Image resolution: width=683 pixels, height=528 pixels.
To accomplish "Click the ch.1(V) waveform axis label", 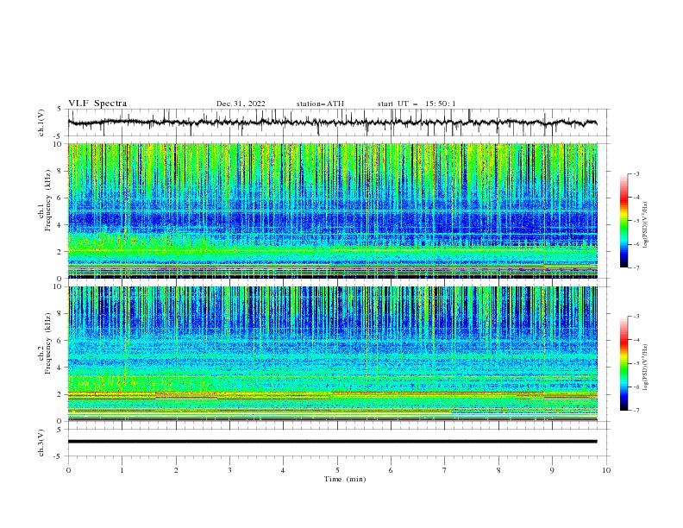I will [41, 123].
